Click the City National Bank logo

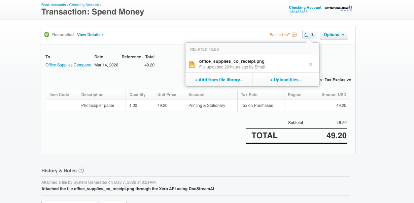pos(338,8)
